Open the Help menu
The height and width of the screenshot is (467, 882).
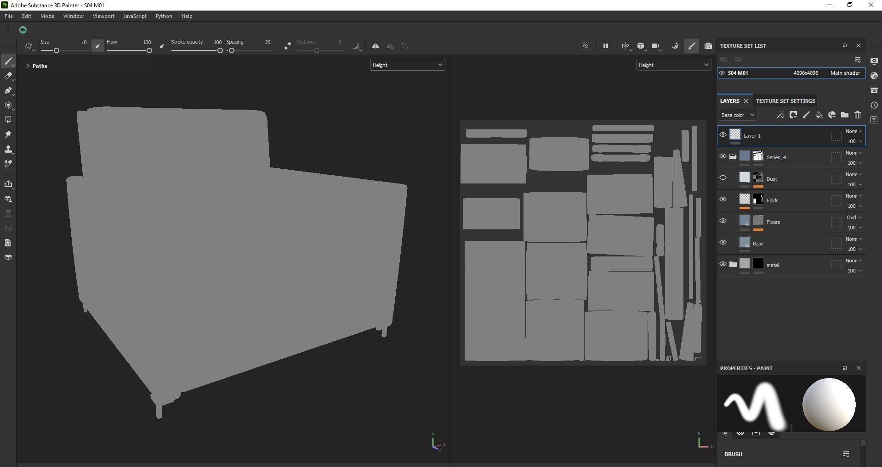click(x=187, y=16)
